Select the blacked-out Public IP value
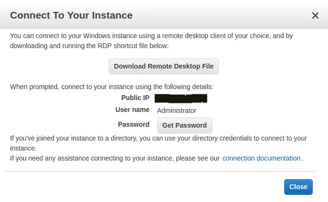 coord(182,98)
